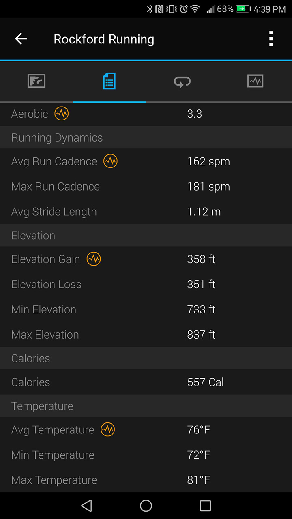292x519 pixels.
Task: Tap the Calories 557 Cal value
Action: click(205, 382)
